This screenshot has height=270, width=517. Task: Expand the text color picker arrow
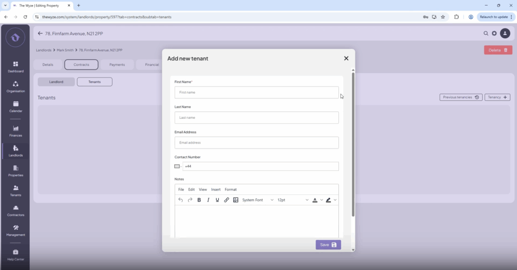pos(322,200)
